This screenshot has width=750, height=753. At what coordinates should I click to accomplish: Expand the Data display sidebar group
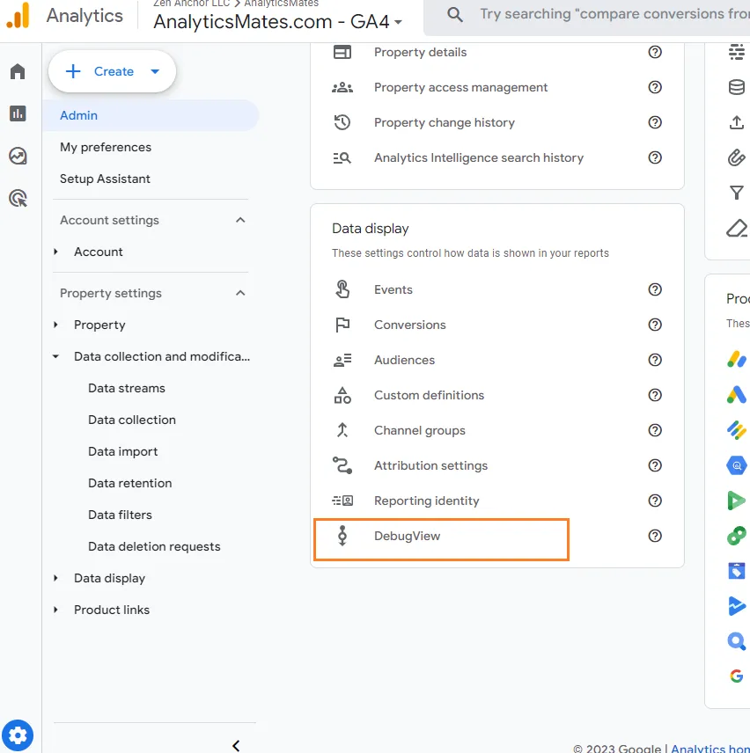tap(55, 578)
